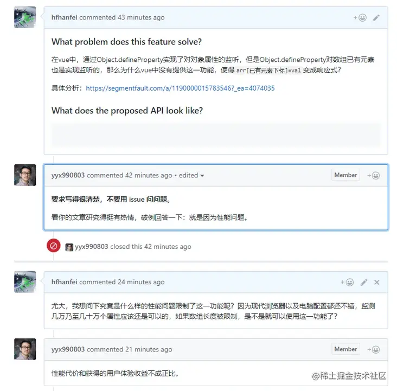
Task: Add reaction to yyx990803's 42 minutes ago comment
Action: 373,175
